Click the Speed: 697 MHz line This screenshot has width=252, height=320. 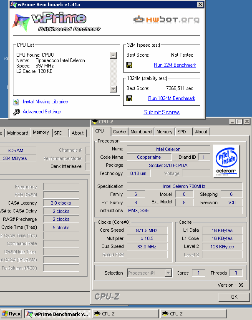coord(35,66)
